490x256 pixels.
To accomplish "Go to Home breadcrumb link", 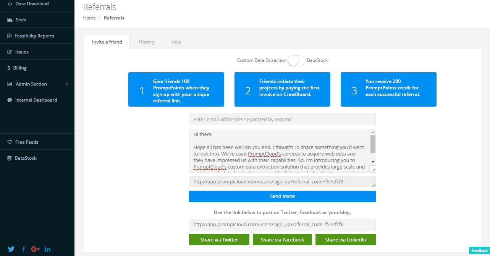I will click(x=89, y=18).
